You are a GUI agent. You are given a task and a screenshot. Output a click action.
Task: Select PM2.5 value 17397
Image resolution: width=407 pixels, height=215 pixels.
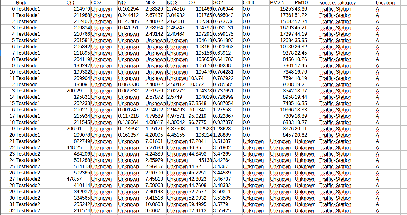point(282,34)
